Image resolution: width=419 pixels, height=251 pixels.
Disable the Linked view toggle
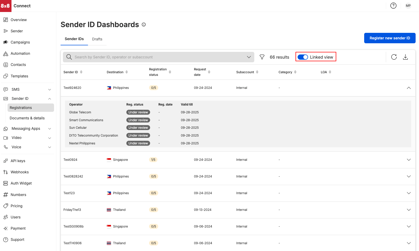[x=303, y=57]
